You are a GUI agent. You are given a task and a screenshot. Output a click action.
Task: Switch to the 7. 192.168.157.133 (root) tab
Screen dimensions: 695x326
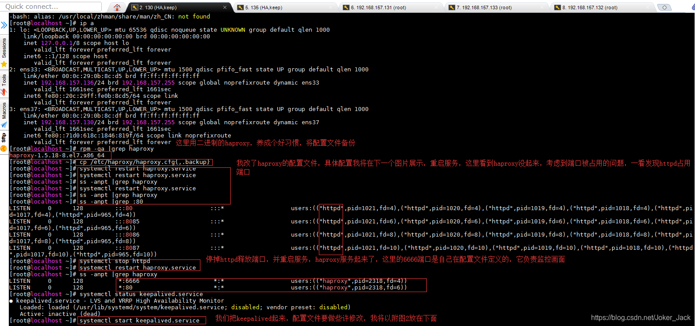(x=484, y=7)
